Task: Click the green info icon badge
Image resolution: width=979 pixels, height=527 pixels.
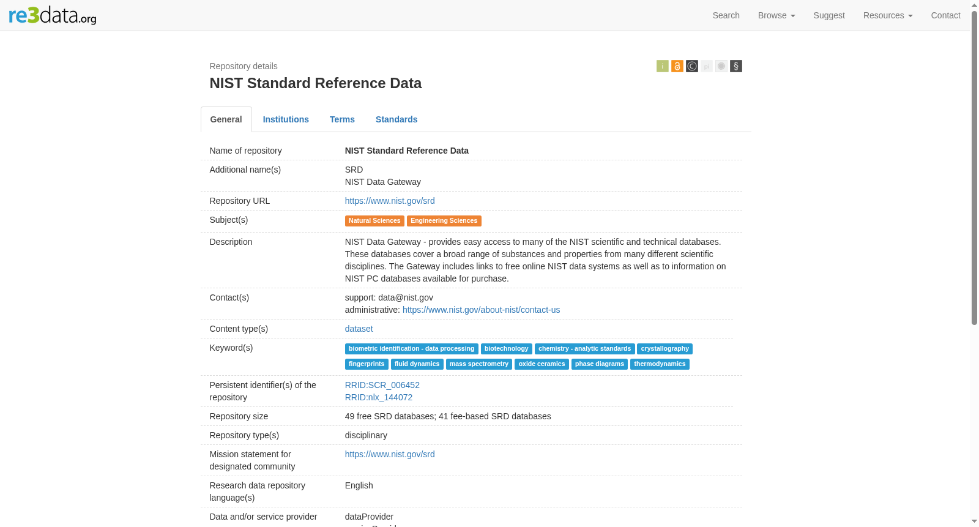Action: click(662, 66)
